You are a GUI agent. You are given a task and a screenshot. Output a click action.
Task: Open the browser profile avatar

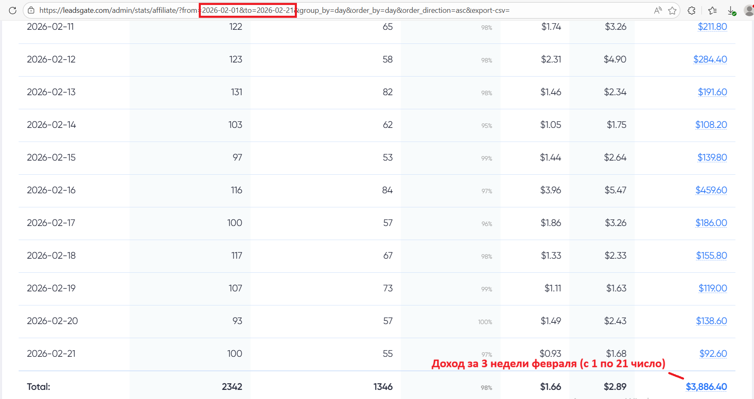point(749,10)
